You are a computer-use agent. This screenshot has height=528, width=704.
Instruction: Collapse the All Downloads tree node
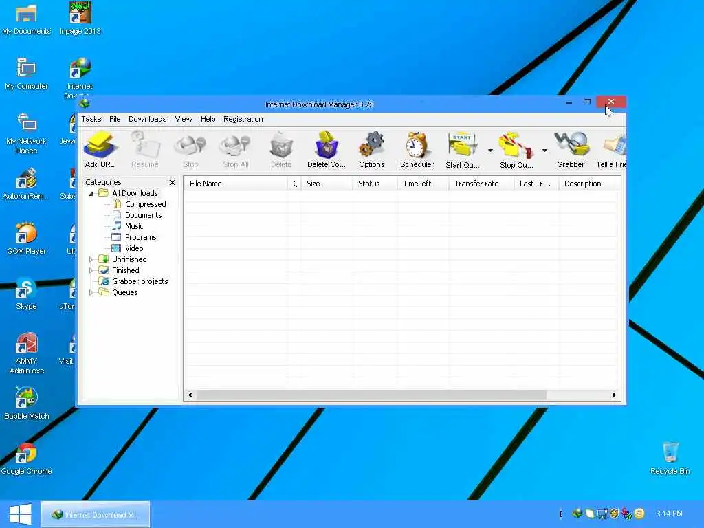click(x=91, y=194)
